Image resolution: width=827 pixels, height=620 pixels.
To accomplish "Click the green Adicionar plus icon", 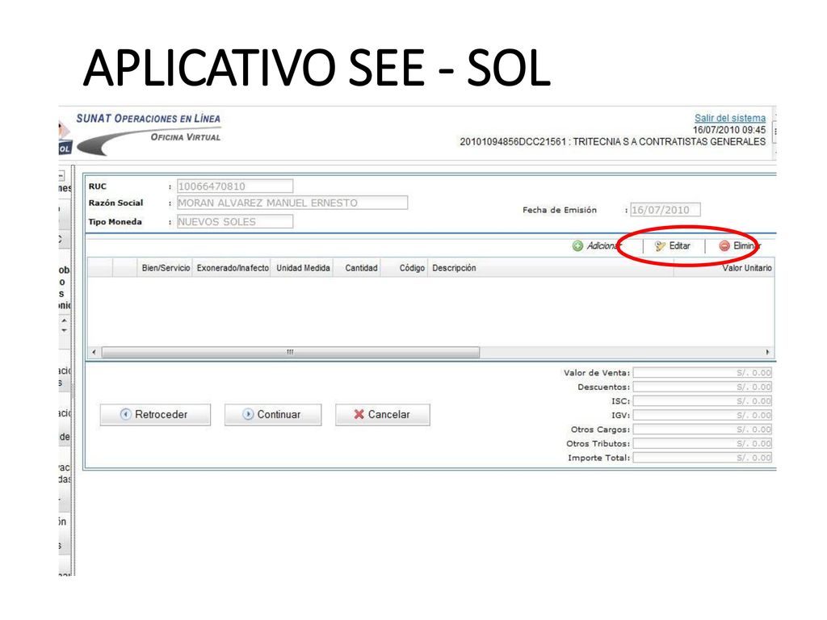I will click(577, 245).
